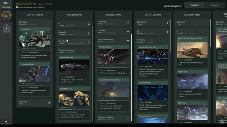Open Vehicle Scanning v4 card image
This screenshot has height=127, width=227.
[x=153, y=57]
